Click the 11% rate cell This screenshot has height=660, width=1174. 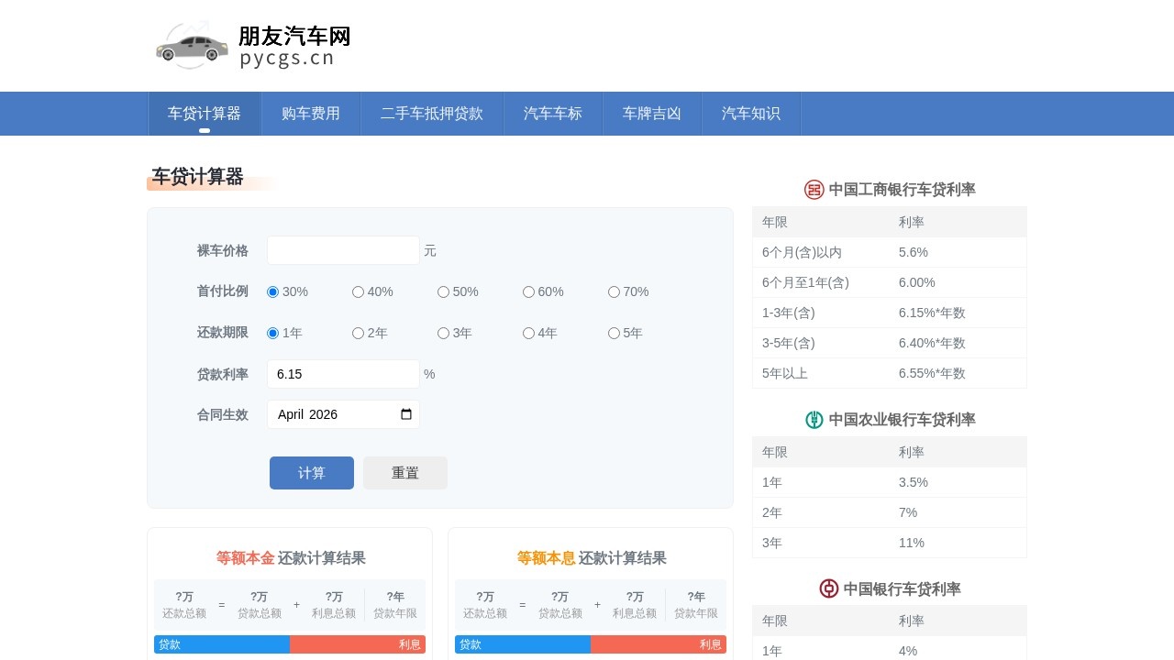(x=958, y=543)
